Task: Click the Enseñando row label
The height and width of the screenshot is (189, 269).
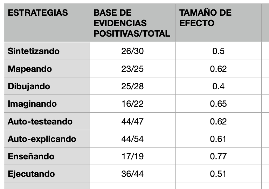Action: click(31, 157)
